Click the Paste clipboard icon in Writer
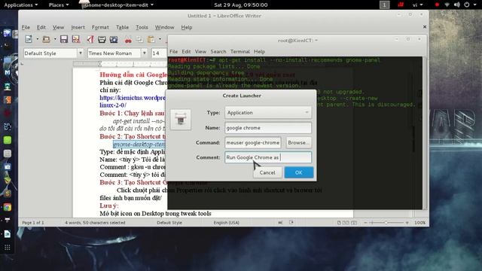The width and height of the screenshot is (482, 271). click(x=151, y=39)
